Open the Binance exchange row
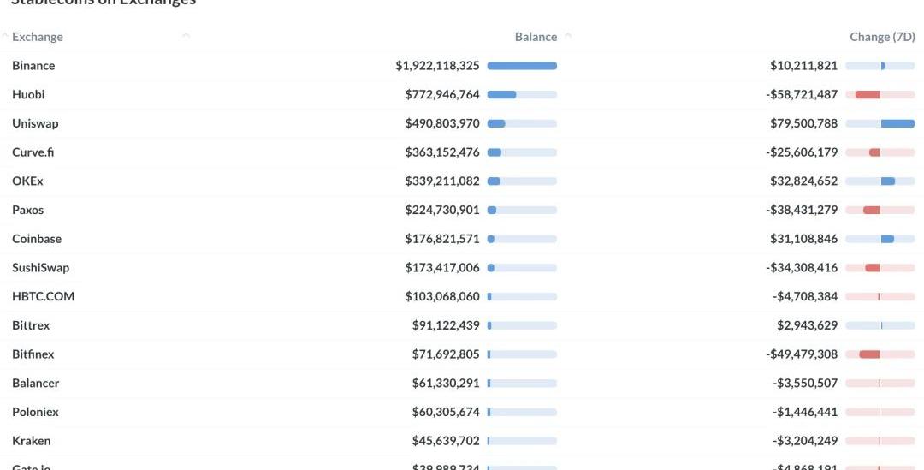This screenshot has height=470, width=924. tap(33, 66)
